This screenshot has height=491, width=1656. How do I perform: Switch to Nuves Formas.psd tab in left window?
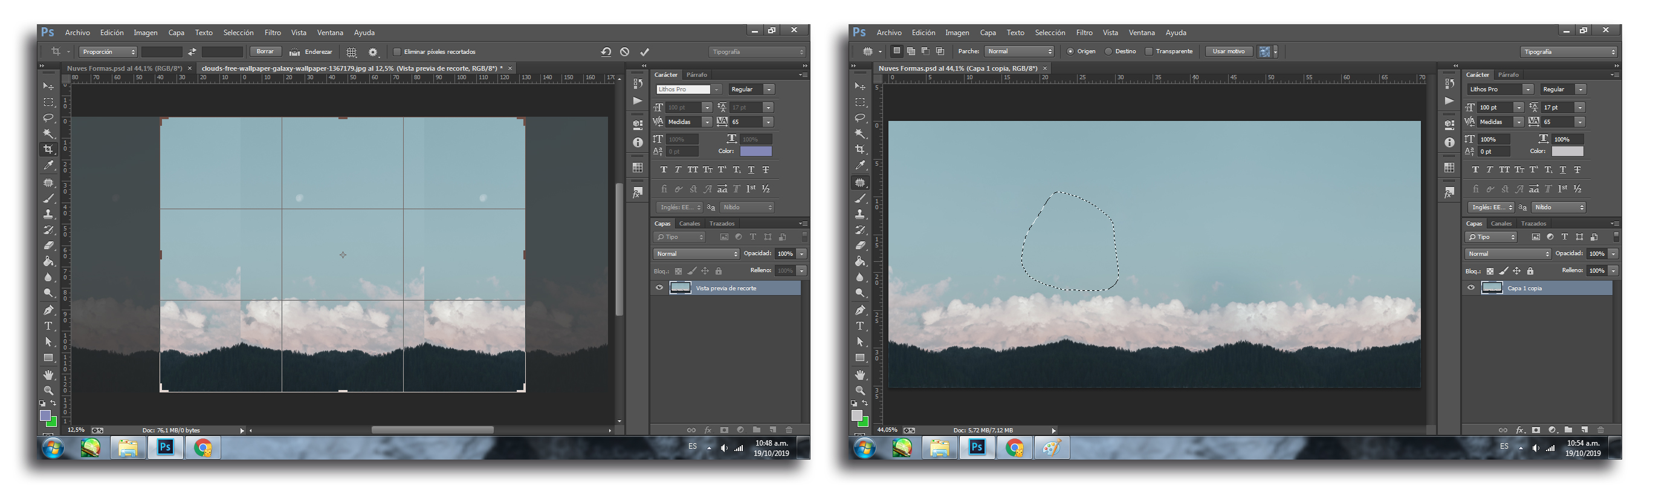125,68
